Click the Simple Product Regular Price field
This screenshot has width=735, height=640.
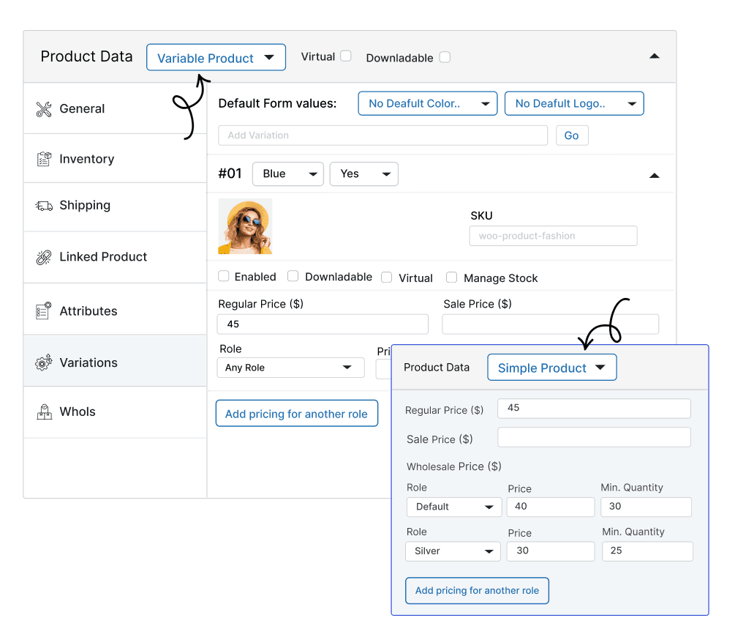coord(594,409)
